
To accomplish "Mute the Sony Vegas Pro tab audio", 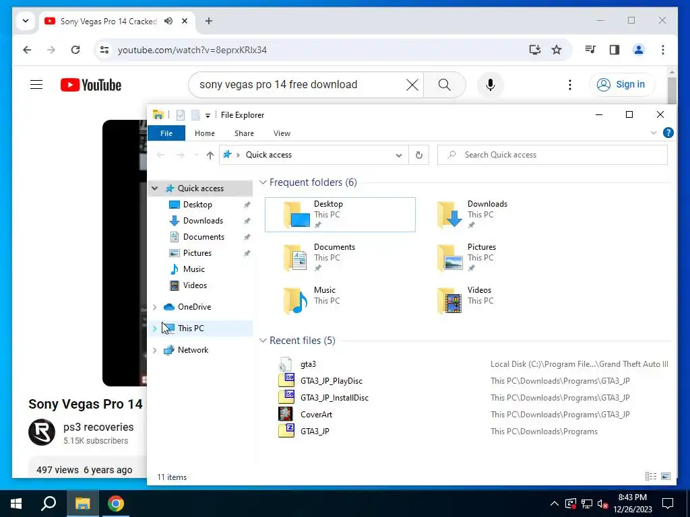I will [168, 21].
